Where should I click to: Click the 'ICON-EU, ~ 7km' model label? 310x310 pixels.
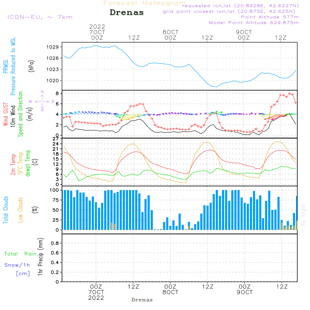point(40,17)
